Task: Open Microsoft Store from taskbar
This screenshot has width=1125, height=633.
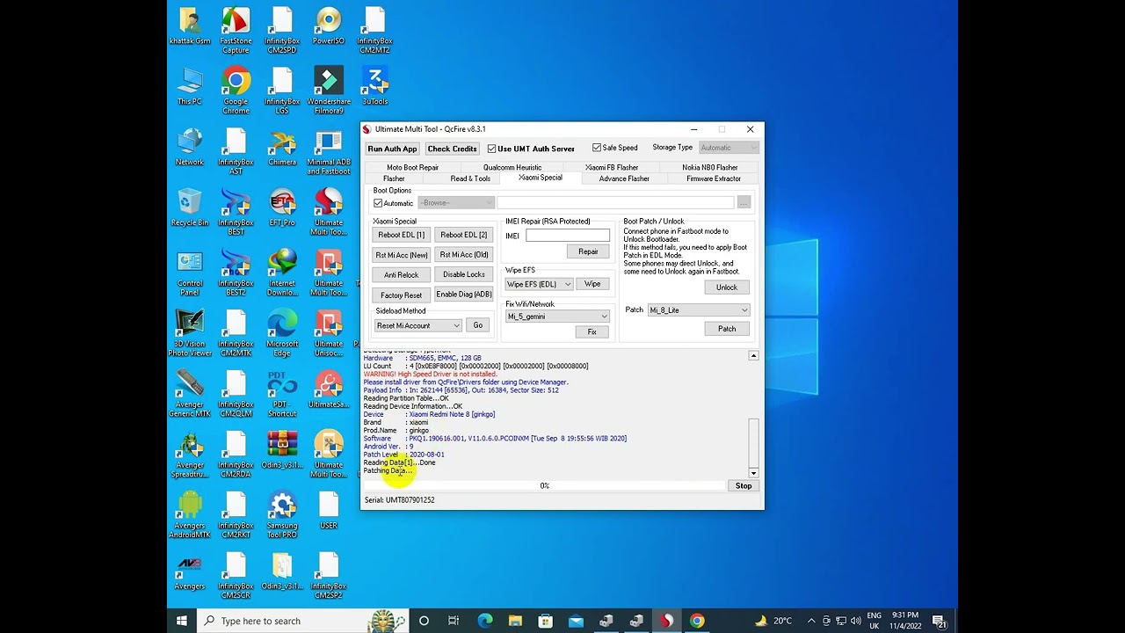Action: 545,621
